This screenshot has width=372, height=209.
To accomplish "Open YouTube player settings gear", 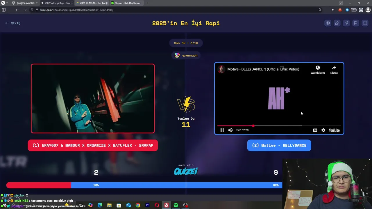I will pyautogui.click(x=323, y=130).
